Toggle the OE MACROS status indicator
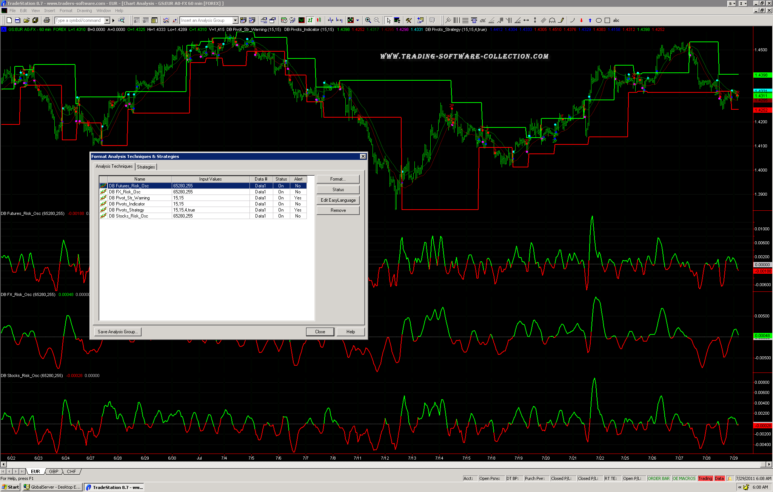 [684, 478]
